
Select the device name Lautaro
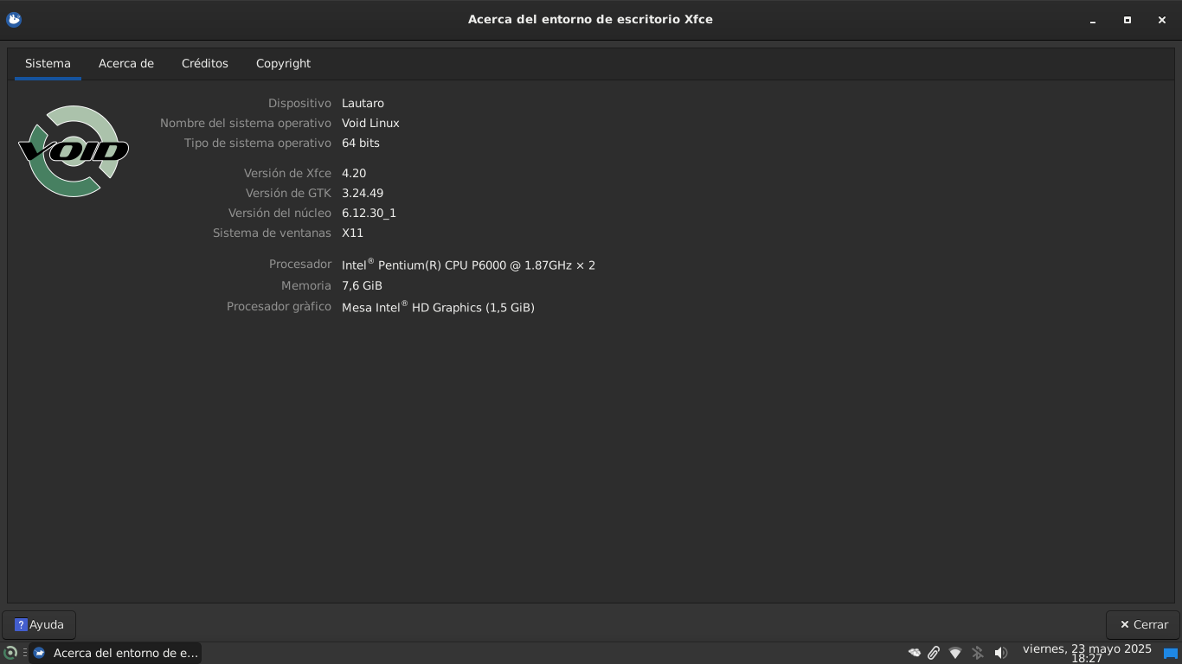point(363,103)
